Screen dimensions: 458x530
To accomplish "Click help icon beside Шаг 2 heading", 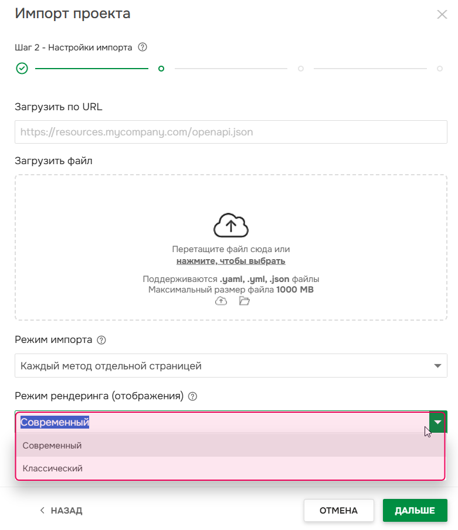I will (x=142, y=47).
